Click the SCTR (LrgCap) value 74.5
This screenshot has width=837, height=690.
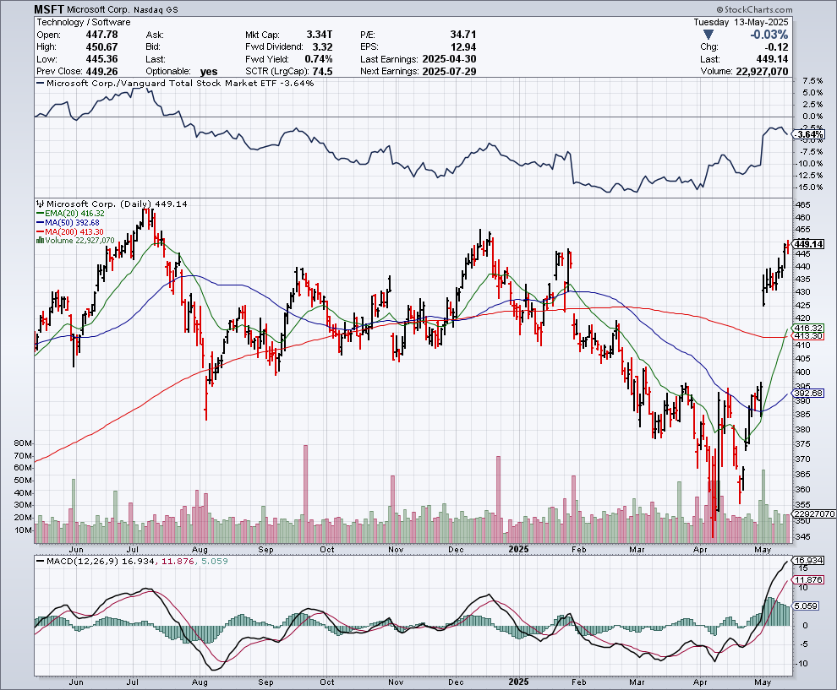click(x=322, y=72)
